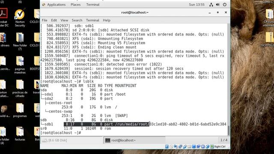Click the Right Ctrl host key label
Image resolution: width=274 pixels, height=154 pixels.
(x=220, y=146)
